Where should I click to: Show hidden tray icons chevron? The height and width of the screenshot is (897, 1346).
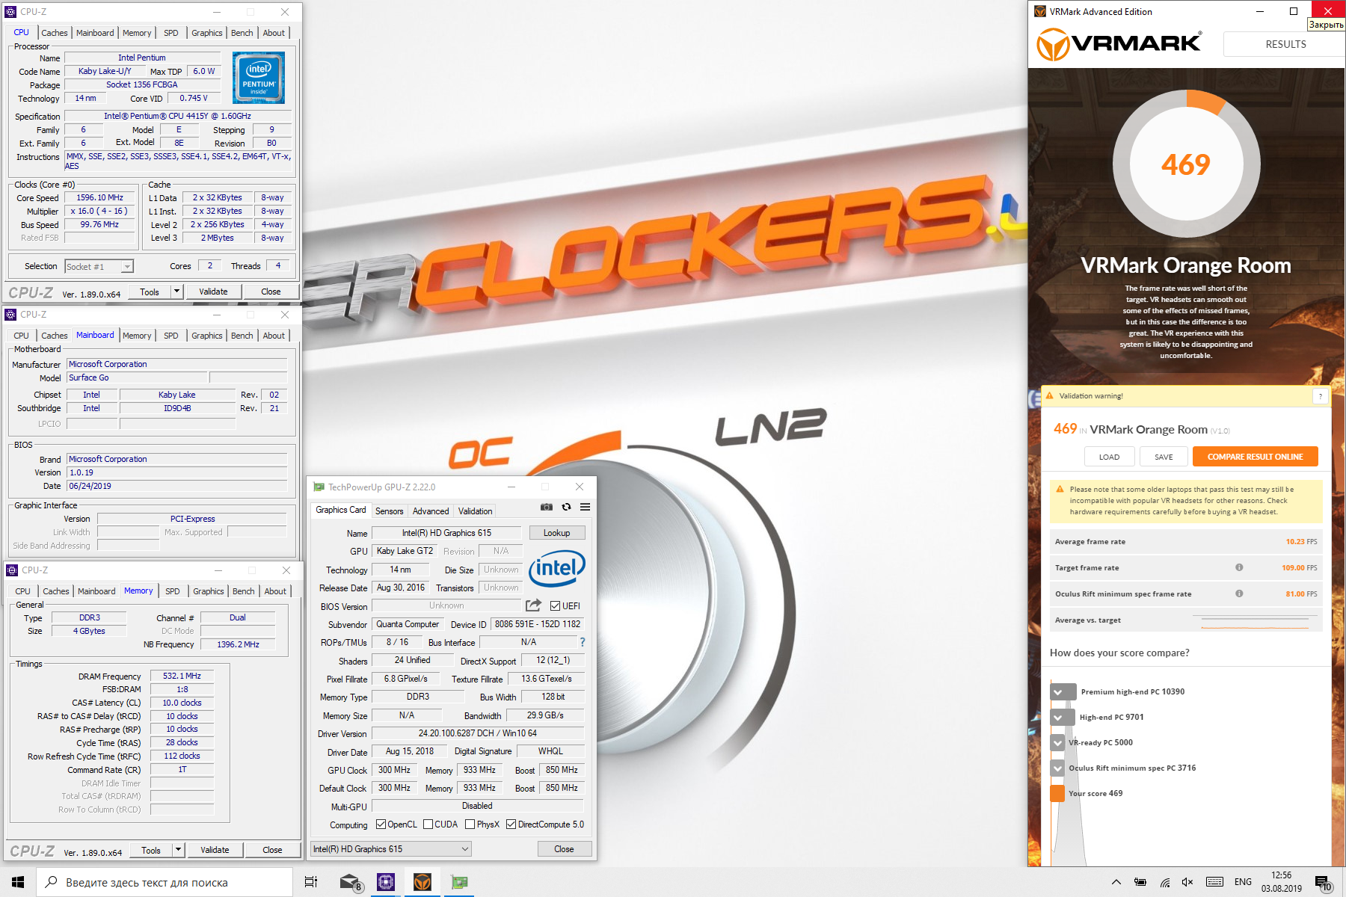[x=1116, y=882]
